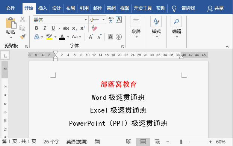
Task: Switch to Print Layout view
Action: [x=143, y=142]
